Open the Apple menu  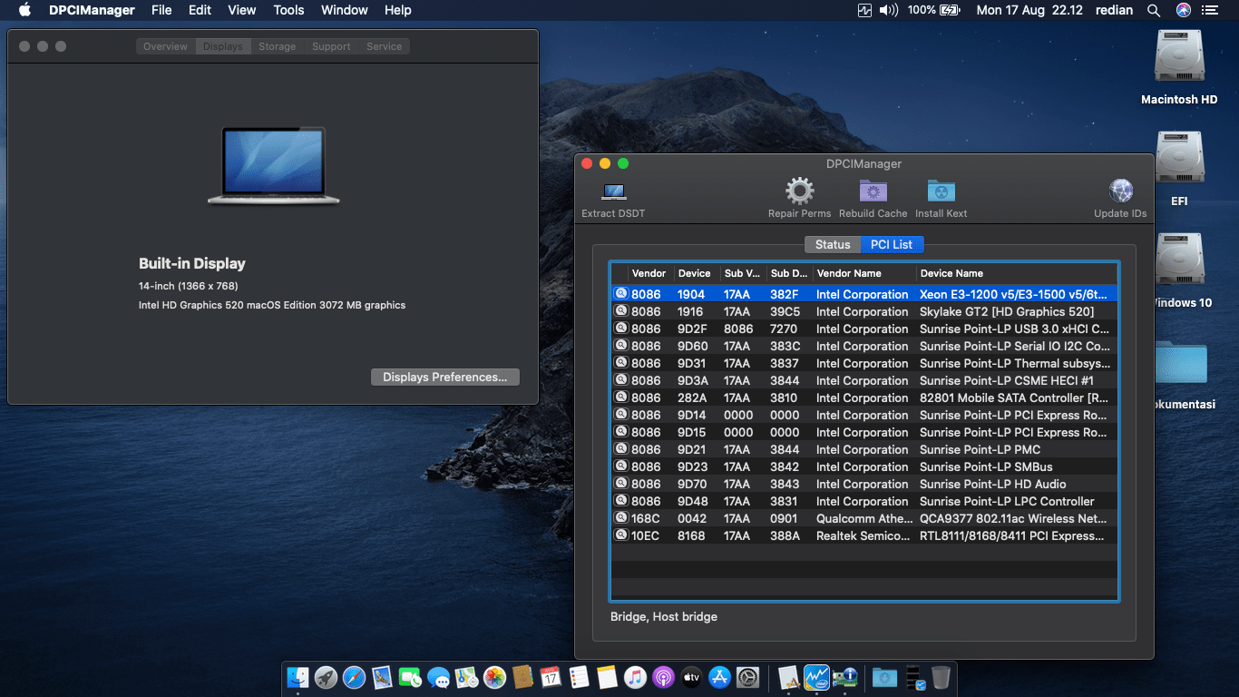coord(24,10)
